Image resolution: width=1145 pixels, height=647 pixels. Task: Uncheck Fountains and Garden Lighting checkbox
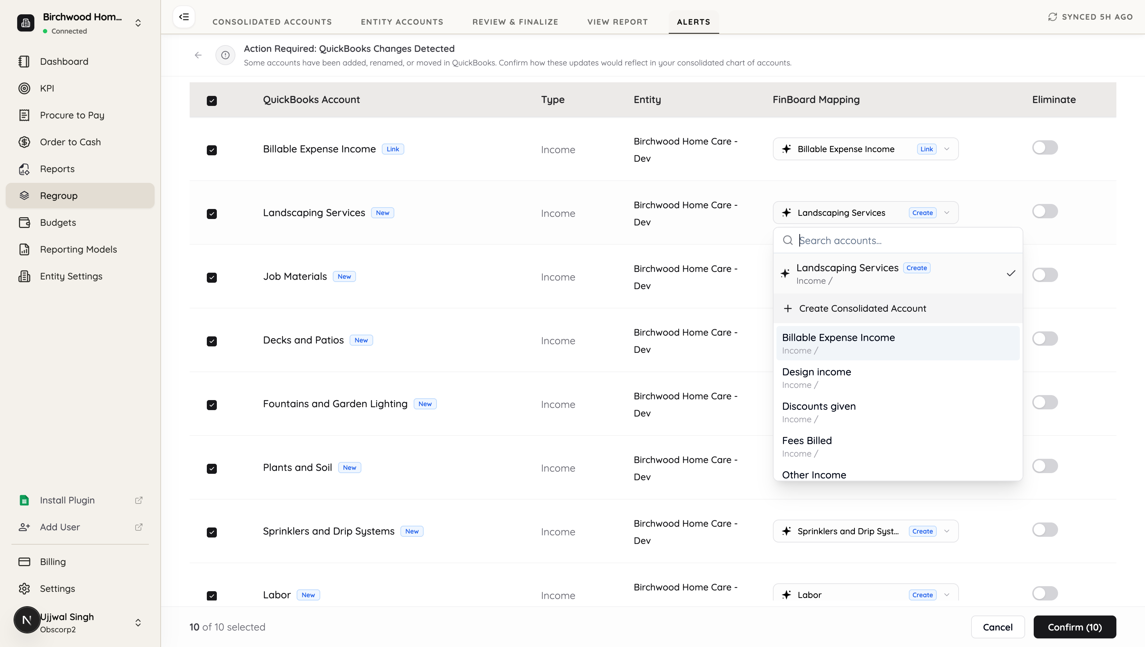[x=211, y=405]
